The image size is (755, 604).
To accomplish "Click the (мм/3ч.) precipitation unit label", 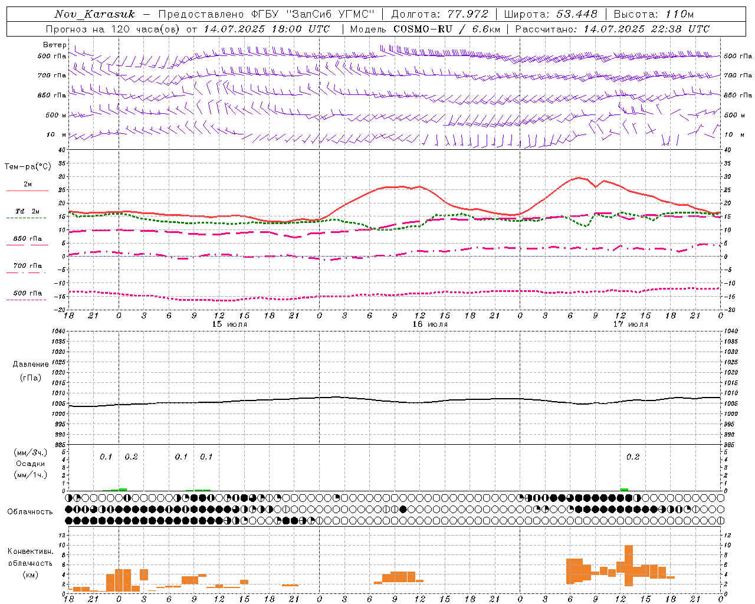I will tap(31, 452).
